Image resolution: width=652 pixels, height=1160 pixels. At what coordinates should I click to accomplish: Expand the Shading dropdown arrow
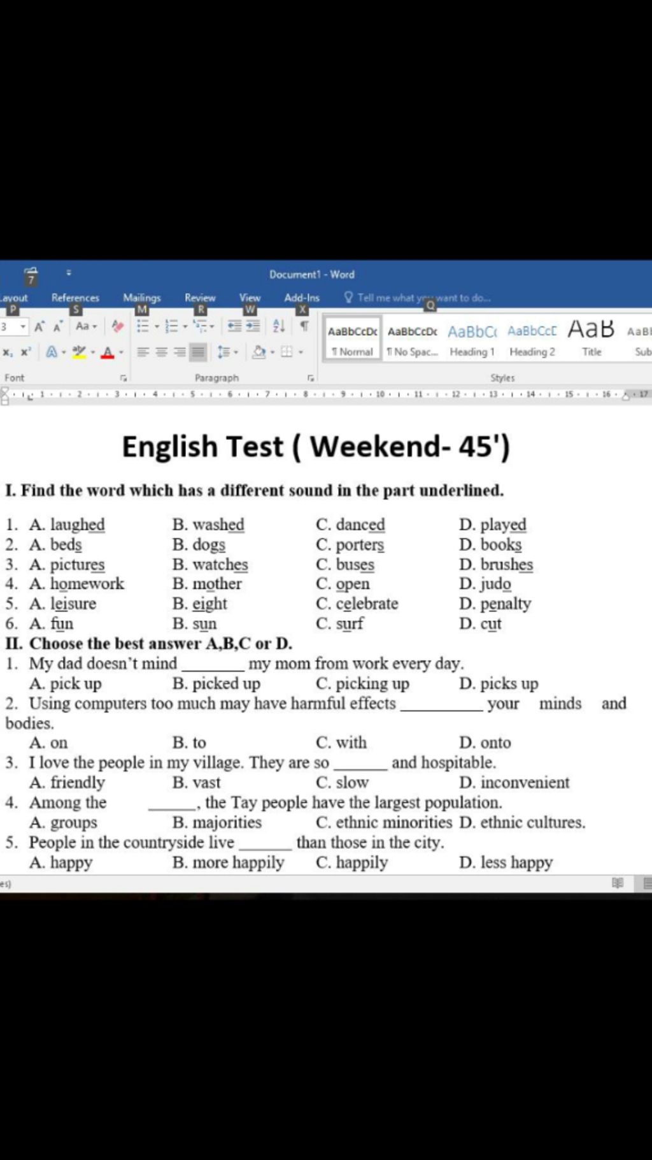coord(272,352)
